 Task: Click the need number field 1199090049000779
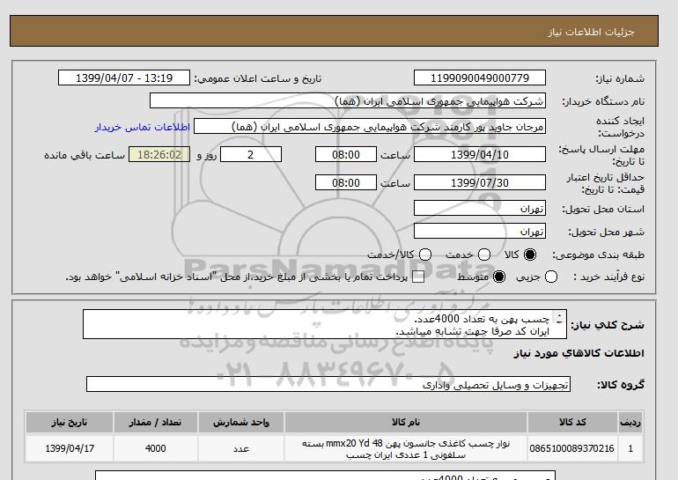click(x=480, y=78)
